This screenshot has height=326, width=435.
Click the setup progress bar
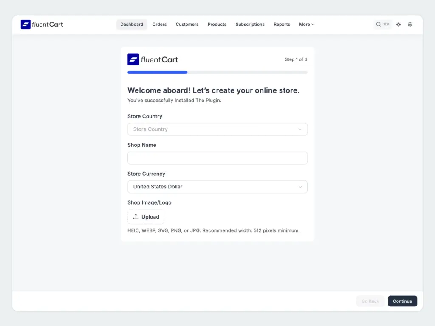click(217, 72)
